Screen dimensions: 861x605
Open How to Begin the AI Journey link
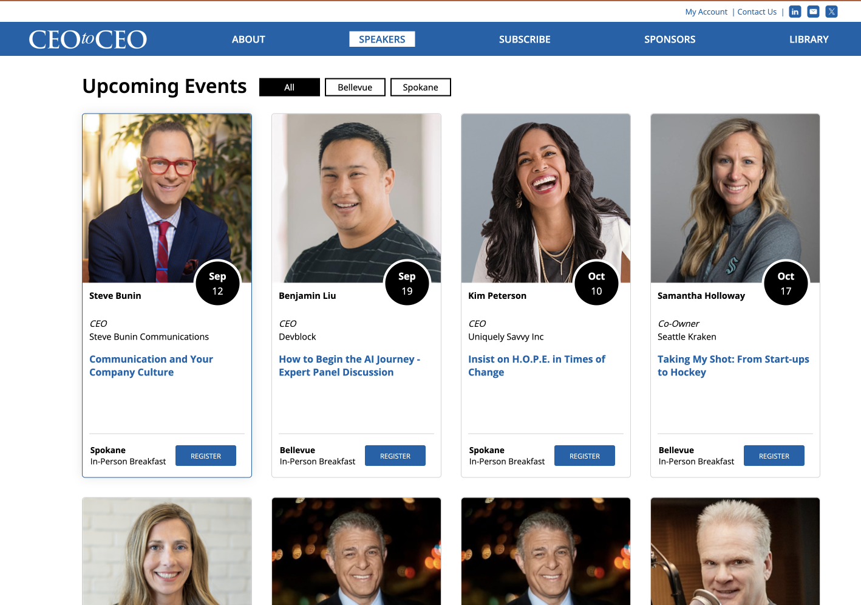(x=349, y=366)
